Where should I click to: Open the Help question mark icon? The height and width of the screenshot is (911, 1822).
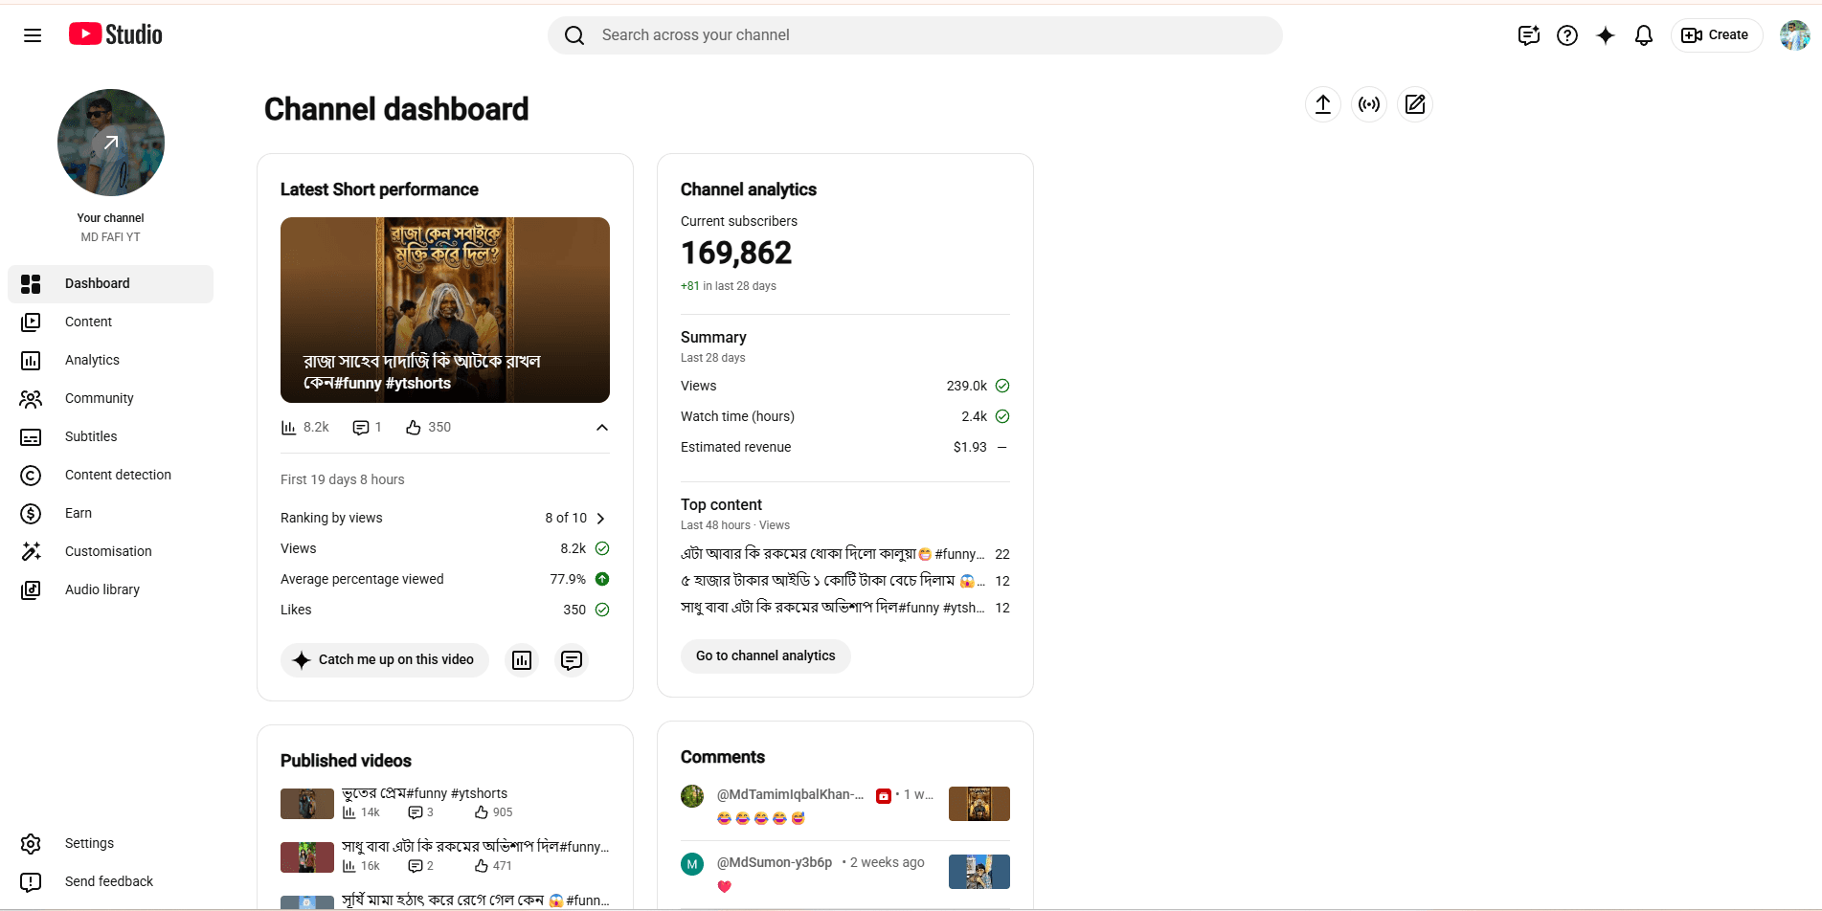tap(1567, 35)
